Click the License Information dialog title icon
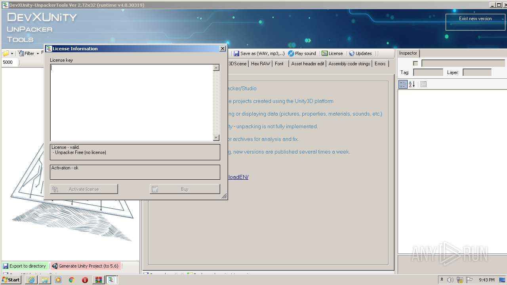507x285 pixels. pos(49,49)
